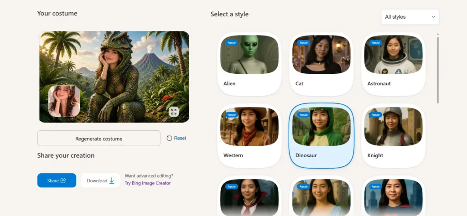
Task: Click the Popular badge on Dinosaur card
Action: (303, 114)
